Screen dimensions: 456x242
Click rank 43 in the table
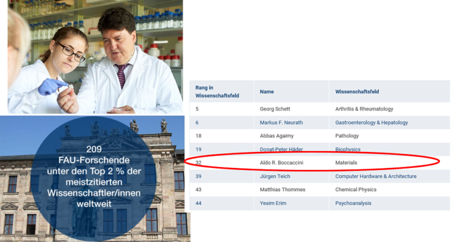pyautogui.click(x=198, y=189)
